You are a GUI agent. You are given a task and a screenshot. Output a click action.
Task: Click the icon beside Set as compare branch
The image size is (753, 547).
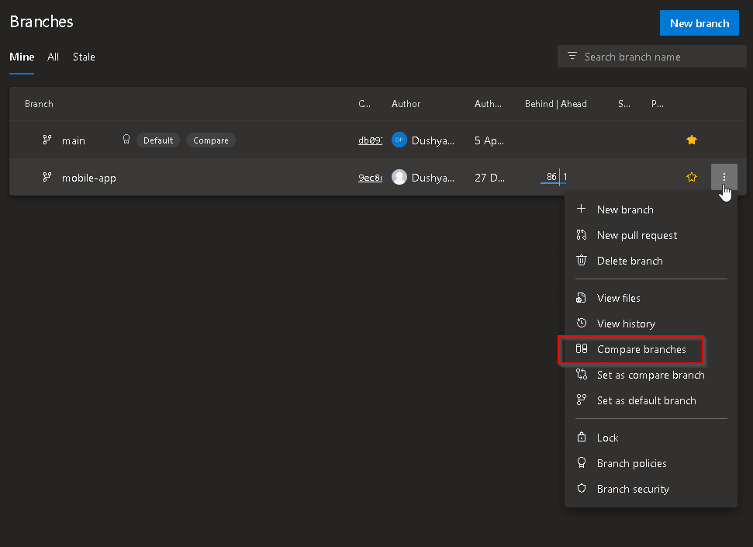click(x=581, y=374)
